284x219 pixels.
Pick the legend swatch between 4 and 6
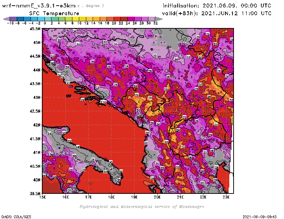point(62,19)
